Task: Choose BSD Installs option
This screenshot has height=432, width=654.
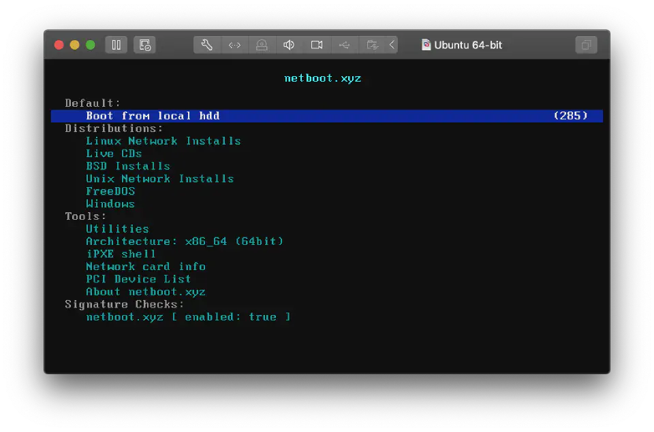Action: [x=127, y=166]
